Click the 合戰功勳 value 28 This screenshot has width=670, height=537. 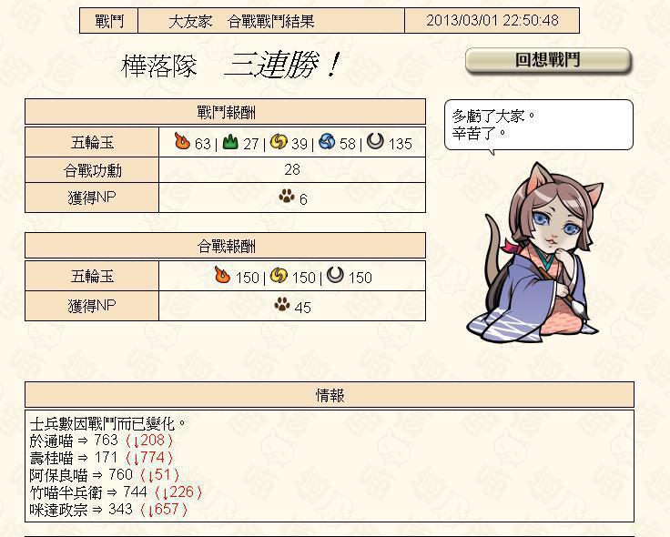tap(292, 169)
